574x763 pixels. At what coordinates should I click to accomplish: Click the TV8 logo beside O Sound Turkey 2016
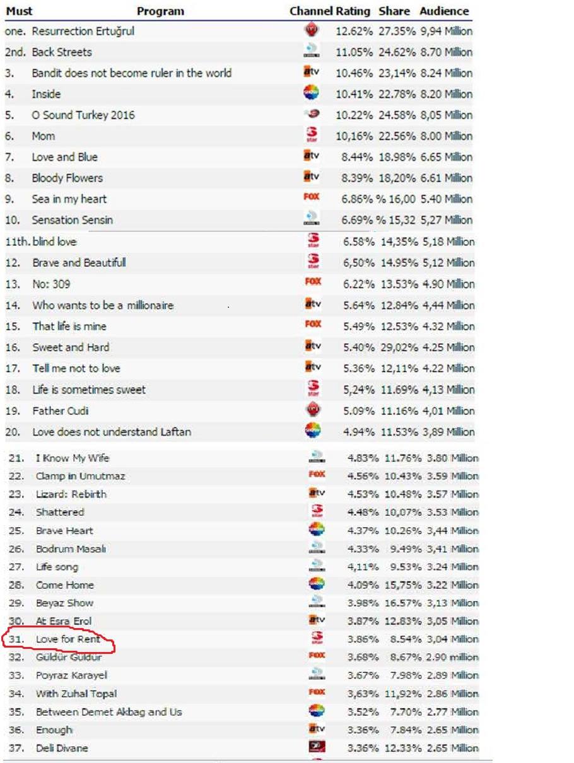(x=312, y=114)
